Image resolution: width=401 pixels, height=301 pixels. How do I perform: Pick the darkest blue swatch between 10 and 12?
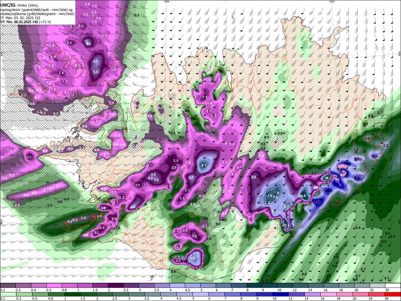tap(280, 294)
